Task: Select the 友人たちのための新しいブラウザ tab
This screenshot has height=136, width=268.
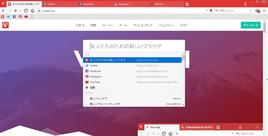Action: (24, 4)
